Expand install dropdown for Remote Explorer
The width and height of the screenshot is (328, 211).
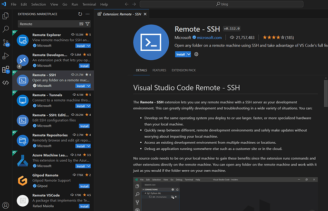click(x=89, y=46)
